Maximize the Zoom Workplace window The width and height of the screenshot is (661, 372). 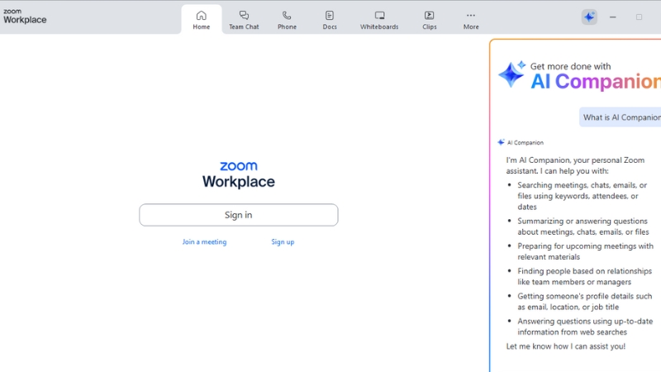639,17
